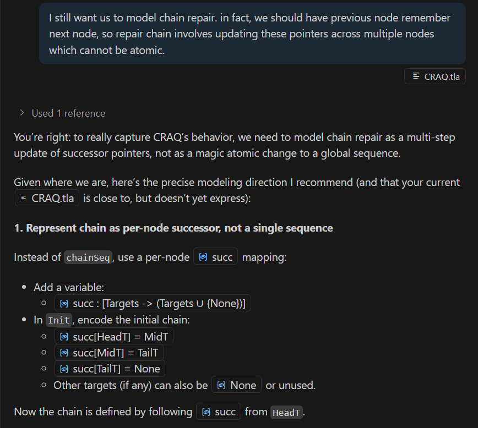Click the file icon in the top CRAQ.tla attachment

click(x=416, y=76)
